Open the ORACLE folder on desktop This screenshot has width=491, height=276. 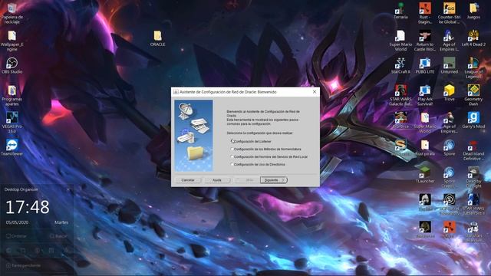tap(157, 38)
